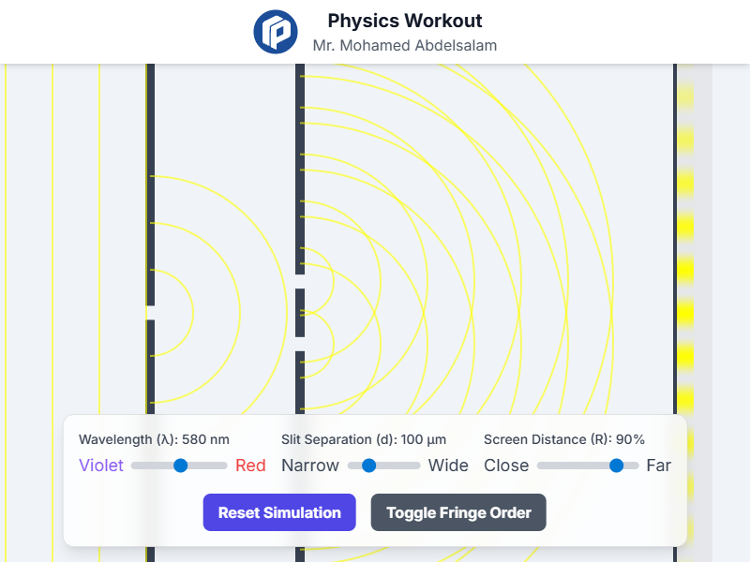Select the screen distance slider thumb

[618, 466]
